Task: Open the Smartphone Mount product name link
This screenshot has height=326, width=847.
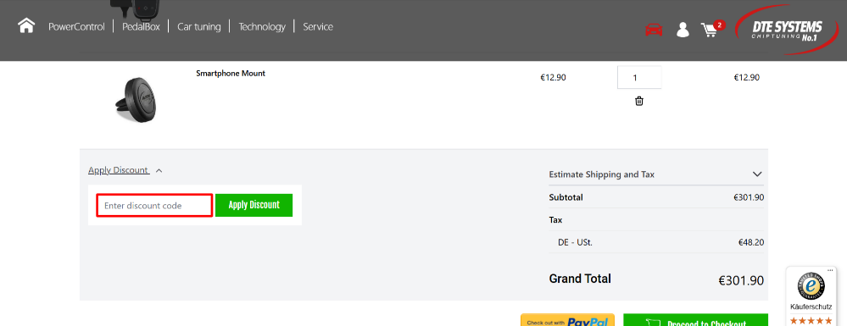Action: tap(231, 74)
